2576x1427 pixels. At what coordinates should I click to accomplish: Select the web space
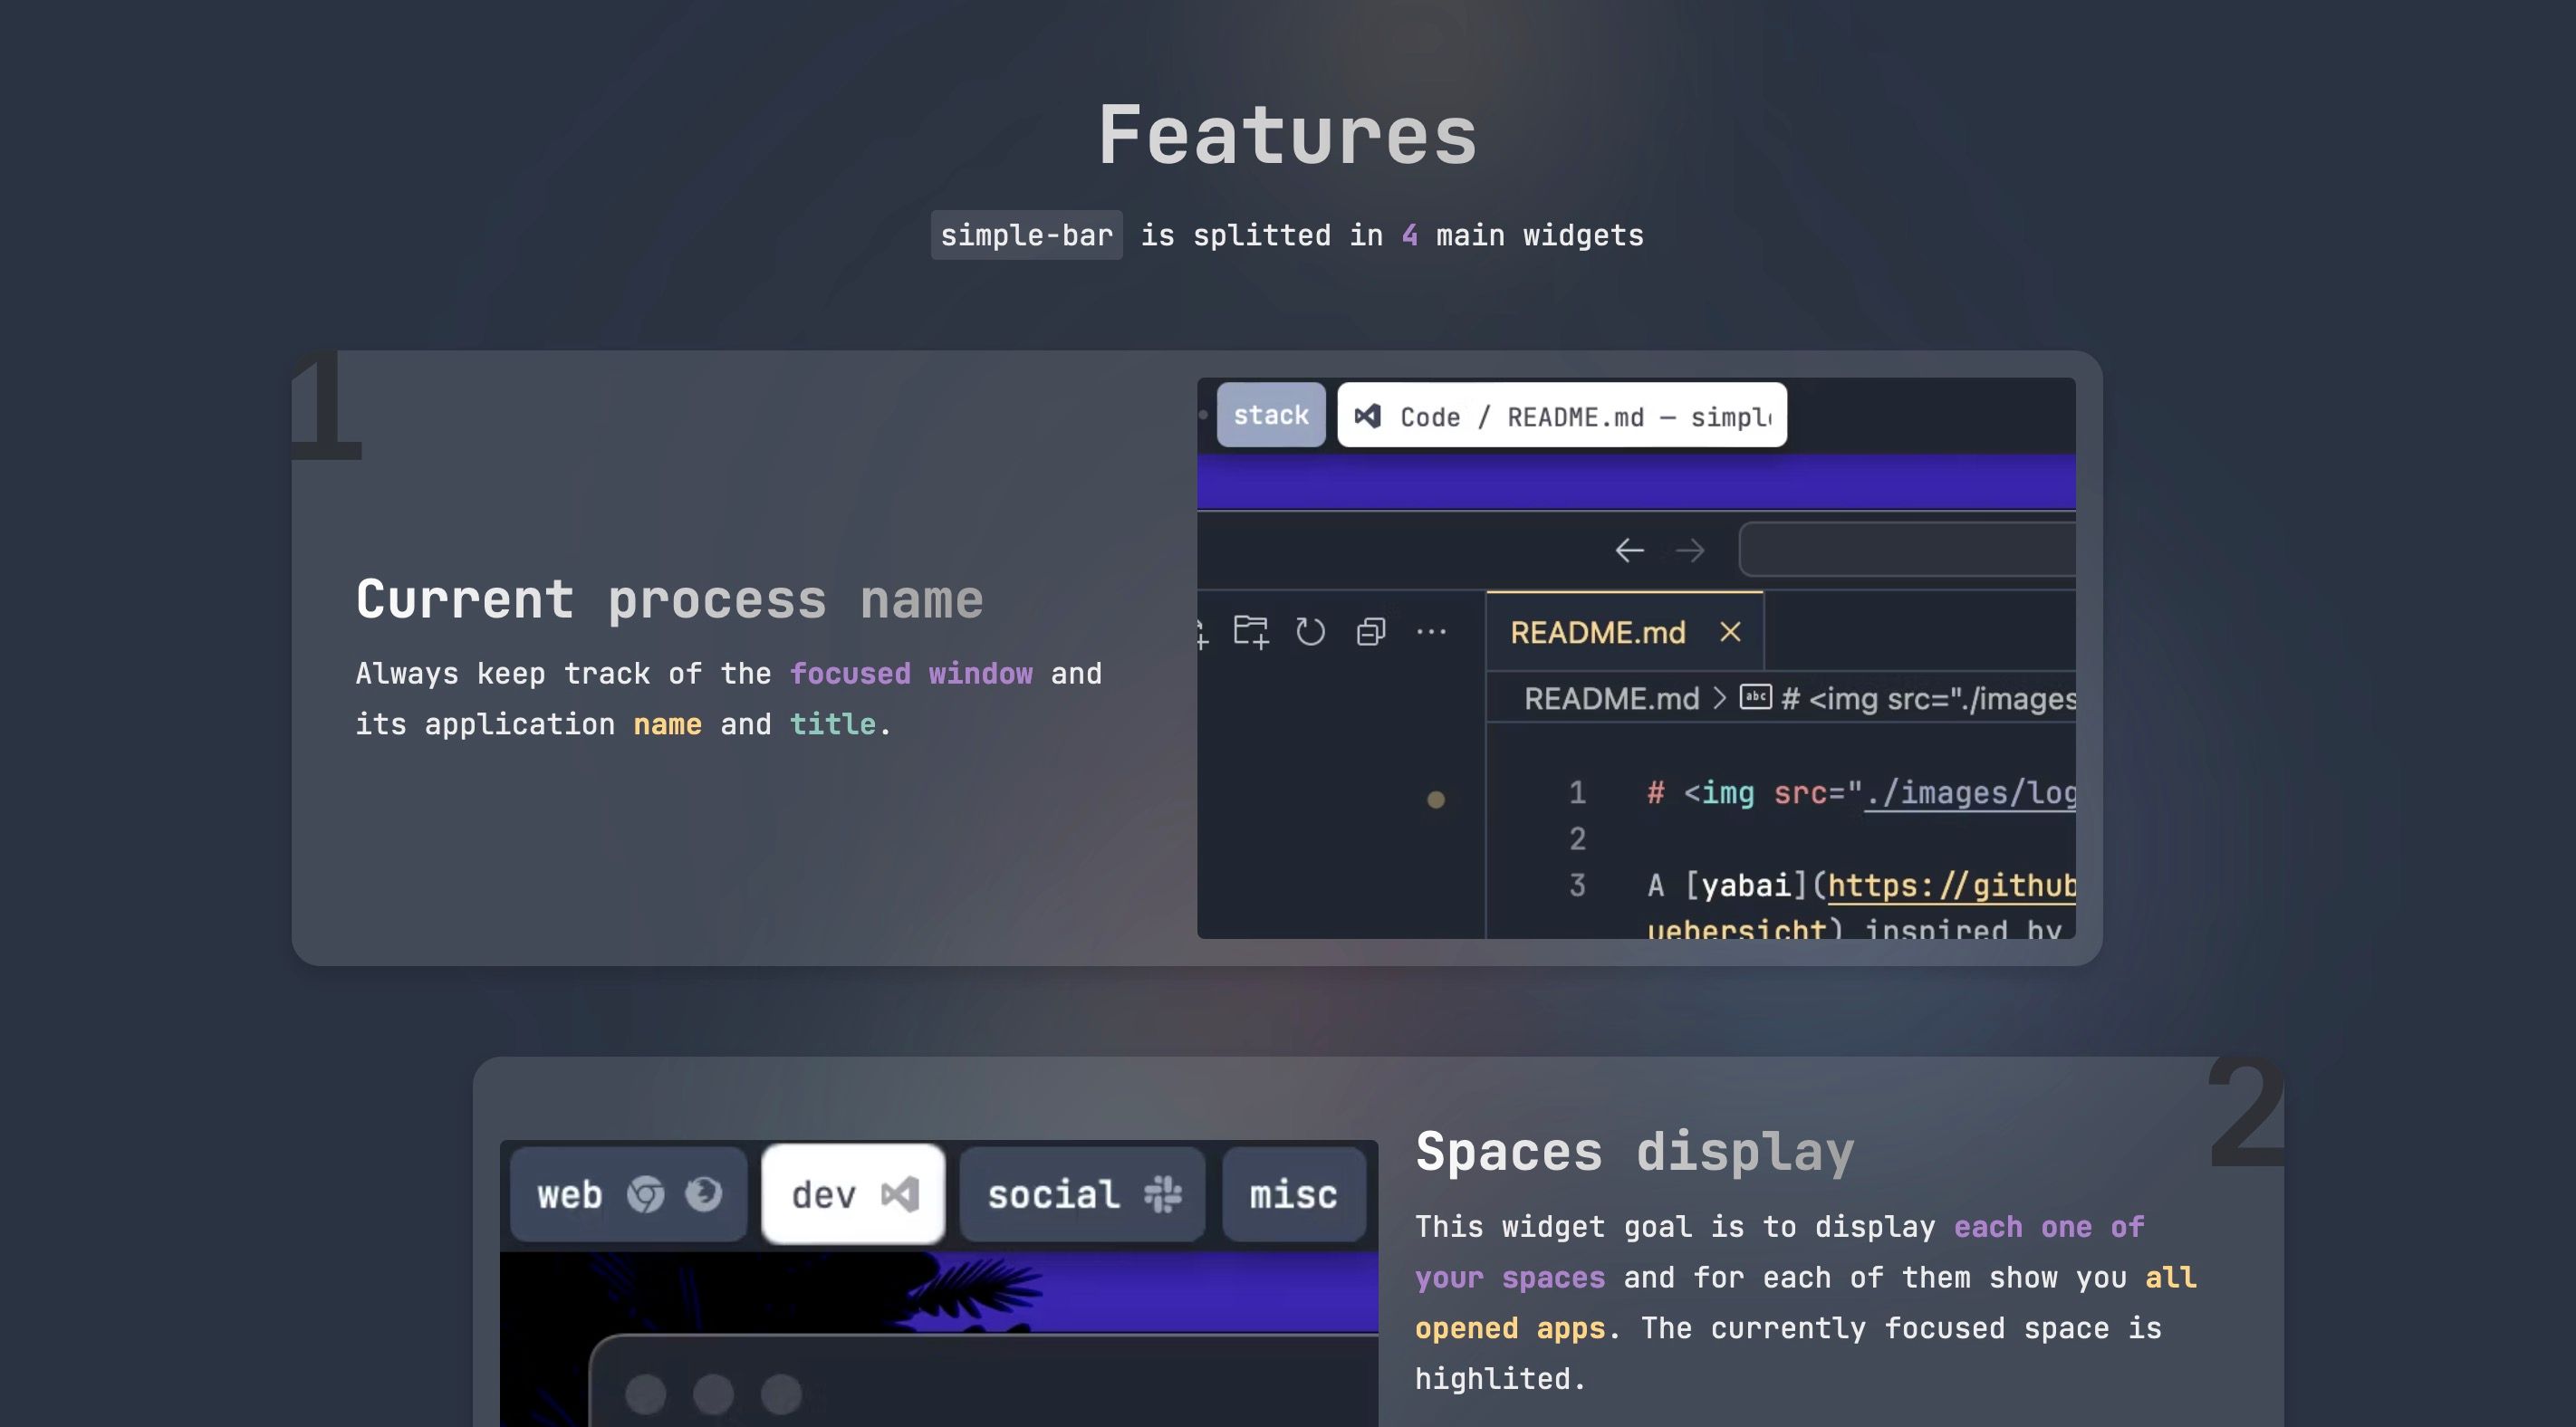(x=628, y=1194)
